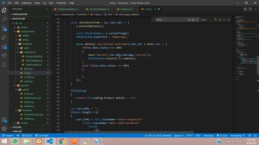The image size is (259, 145).
Task: Open the Manage gear icon
Action: (x=4, y=129)
